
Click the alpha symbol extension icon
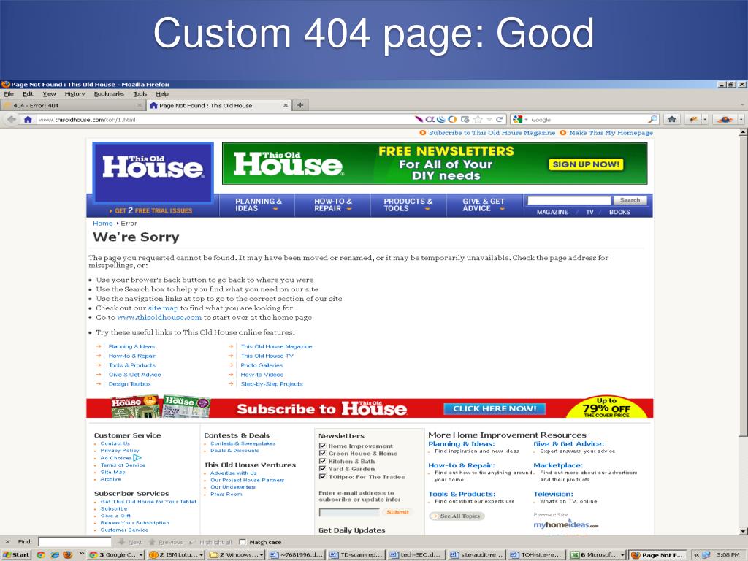pos(430,119)
